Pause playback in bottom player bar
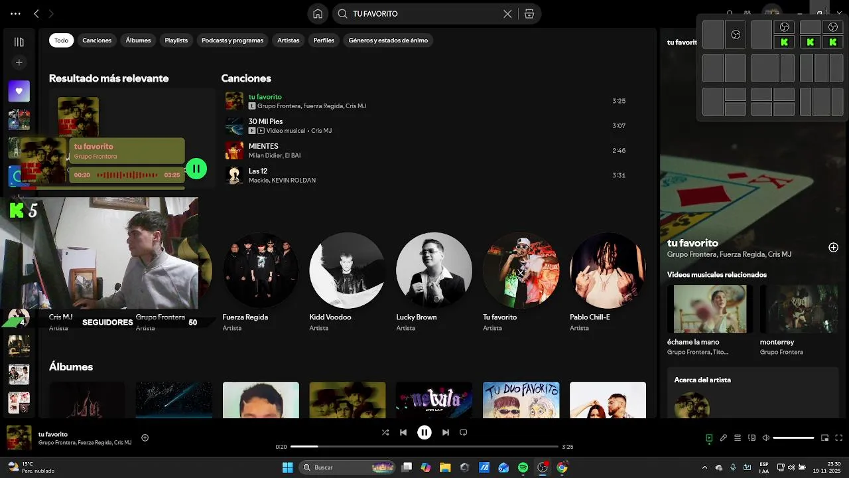 click(x=424, y=432)
